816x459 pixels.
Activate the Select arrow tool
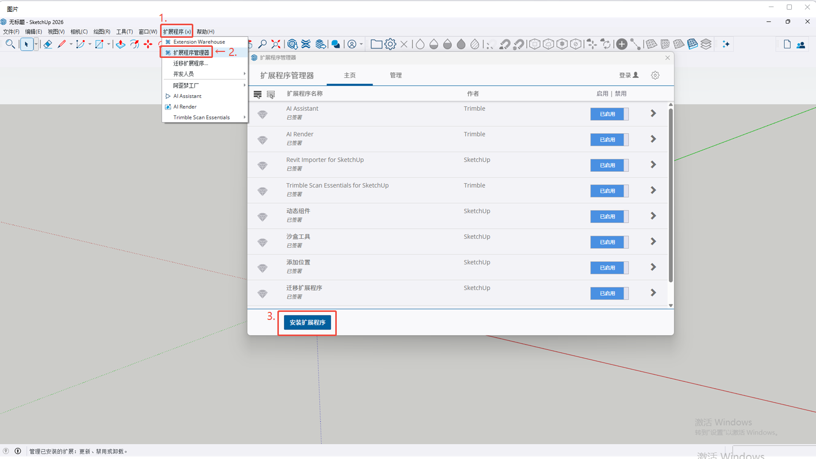[x=26, y=44]
